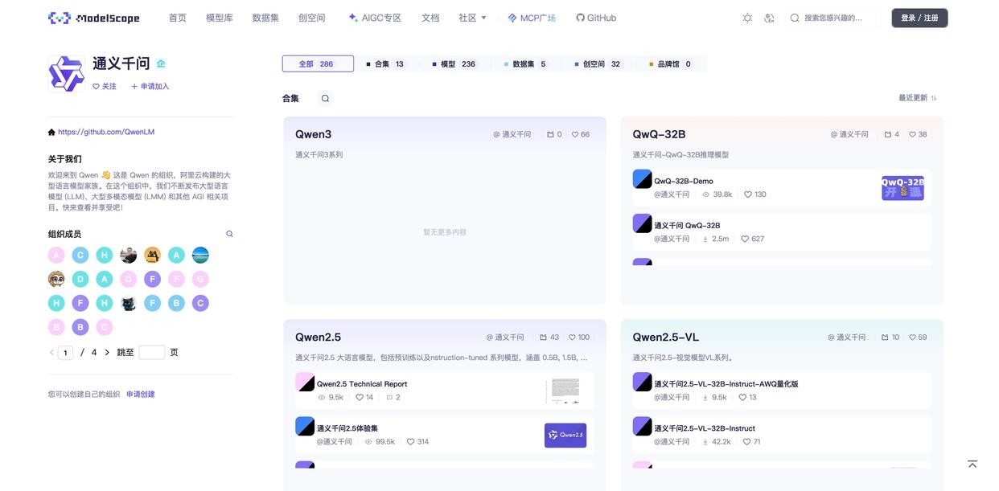Screen dimensions: 999x491
Task: Go to next members page arrow
Action: pos(107,352)
